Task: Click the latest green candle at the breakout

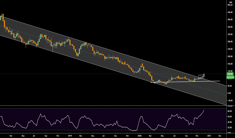Action: coord(204,75)
